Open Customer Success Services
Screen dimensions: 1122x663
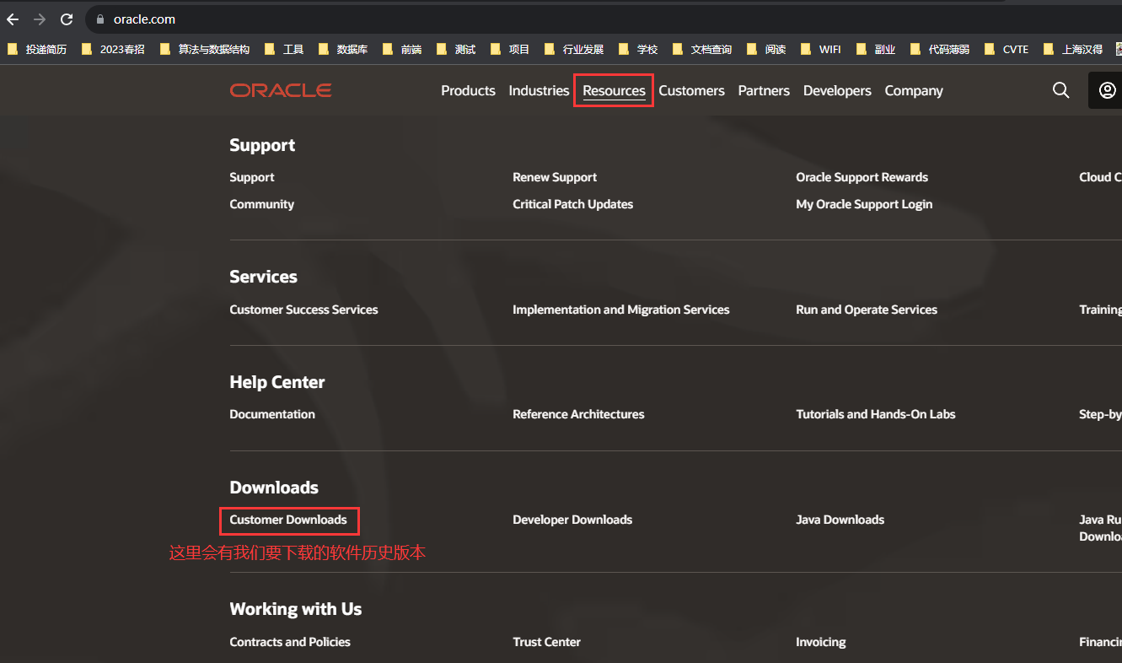303,310
